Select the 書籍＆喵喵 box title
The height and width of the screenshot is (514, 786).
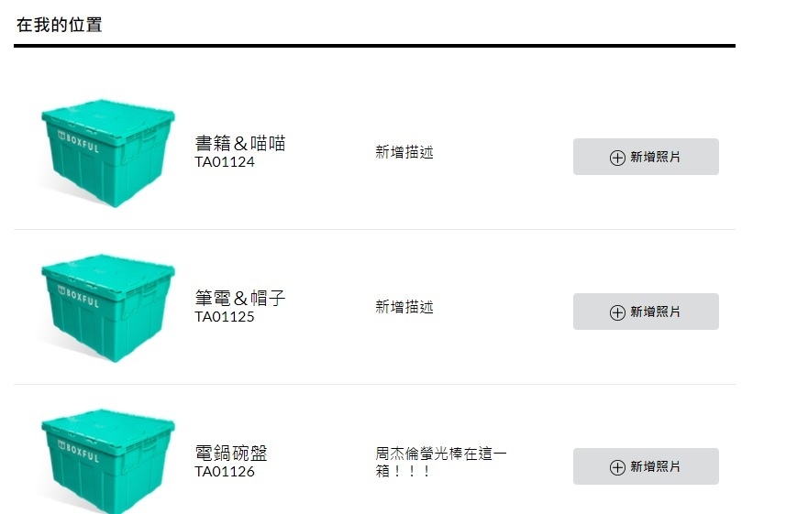point(240,143)
